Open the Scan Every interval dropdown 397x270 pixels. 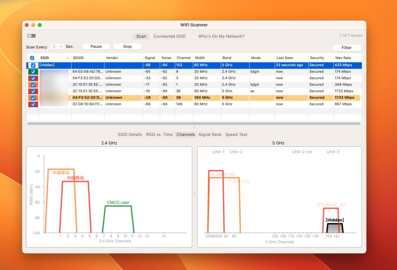pos(57,46)
